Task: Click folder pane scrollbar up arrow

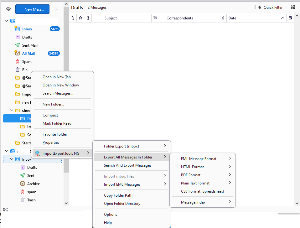Action: point(66,4)
